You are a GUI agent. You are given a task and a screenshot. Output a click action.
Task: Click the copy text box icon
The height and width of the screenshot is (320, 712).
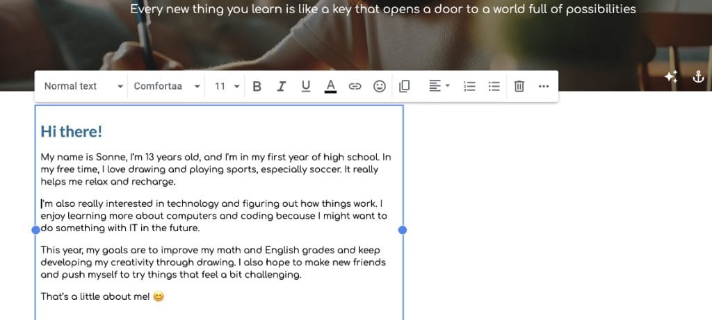pyautogui.click(x=405, y=86)
